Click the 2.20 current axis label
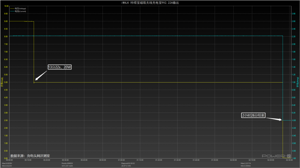300x168 pixels. tap(294, 36)
